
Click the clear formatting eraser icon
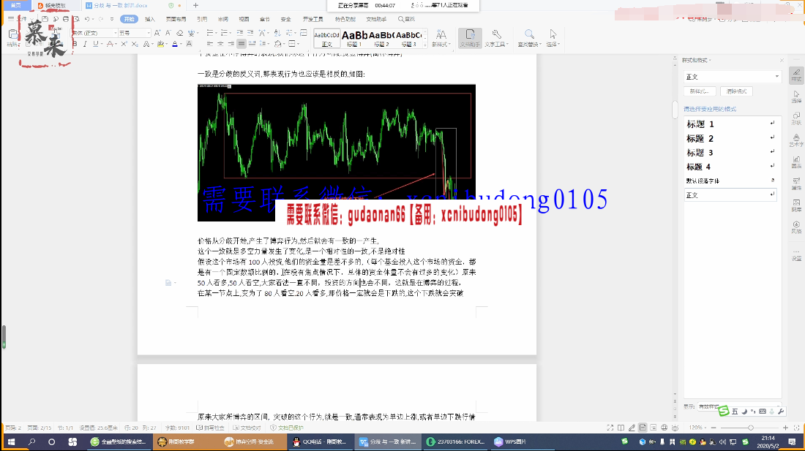[180, 33]
